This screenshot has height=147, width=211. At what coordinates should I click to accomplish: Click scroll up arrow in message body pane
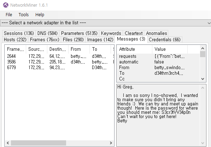pos(203,88)
